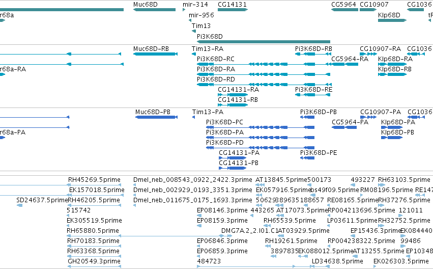Select the 'Pi3K68D-RB' transcript label
Viewport: 433px width, 269px height.
(313, 49)
